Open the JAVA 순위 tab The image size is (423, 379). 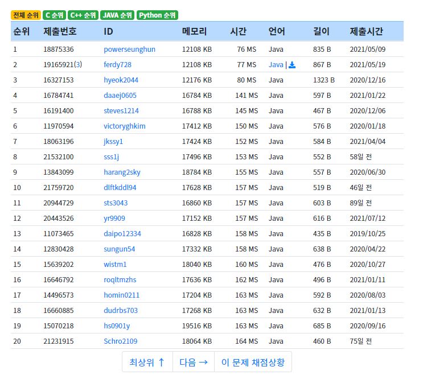(117, 15)
